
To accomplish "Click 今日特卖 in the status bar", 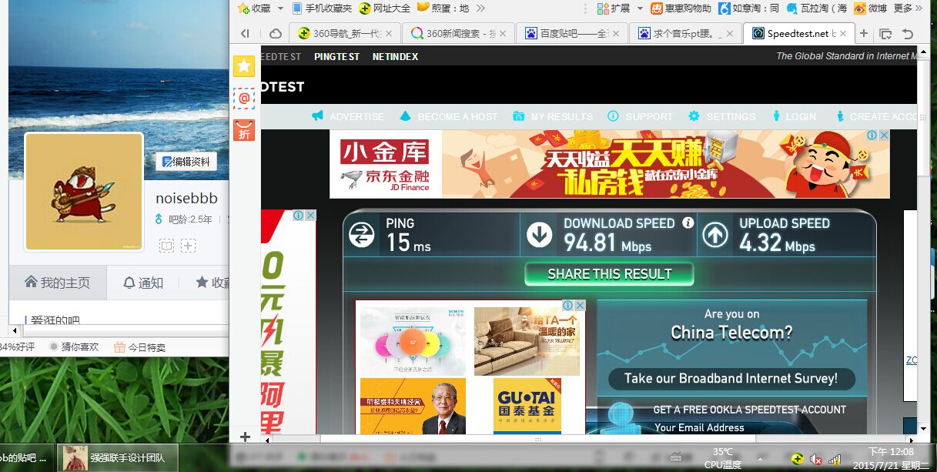I will (x=139, y=347).
